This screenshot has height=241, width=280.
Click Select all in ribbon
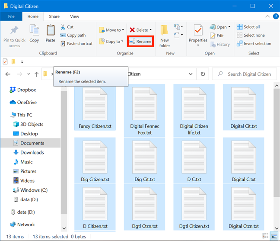[248, 27]
